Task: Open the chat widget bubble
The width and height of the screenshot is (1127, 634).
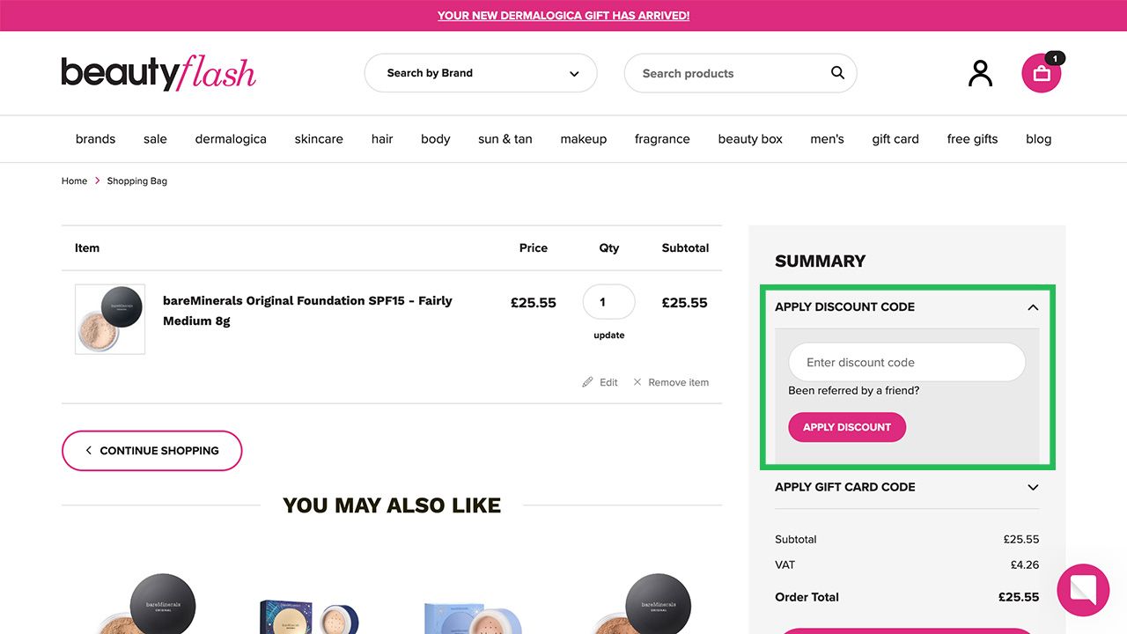Action: (x=1083, y=590)
